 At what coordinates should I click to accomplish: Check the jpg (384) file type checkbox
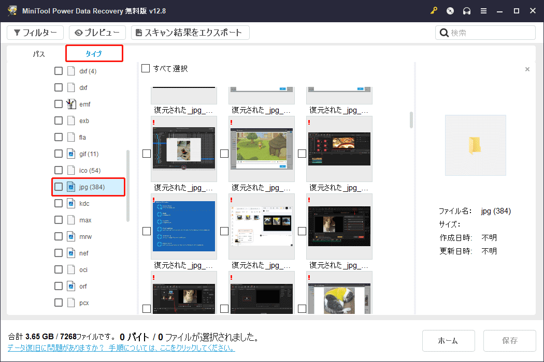pos(58,187)
